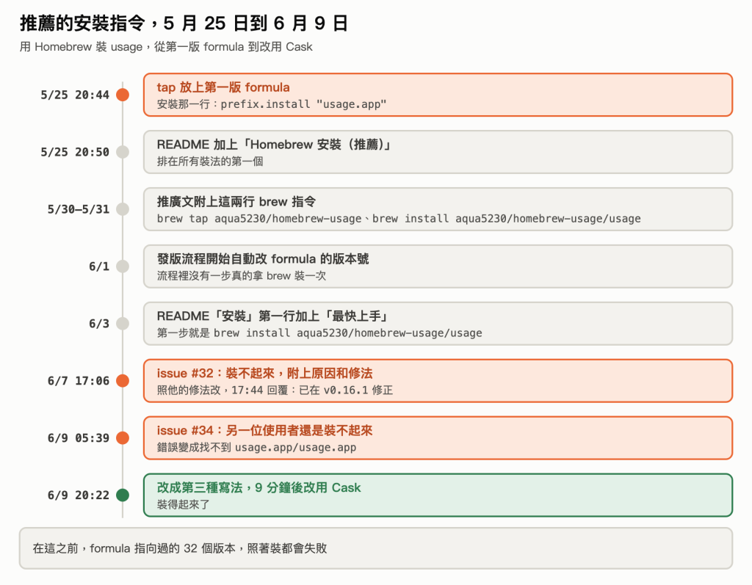
Task: Click the timestamp "6/7 17:06"
Action: point(78,381)
